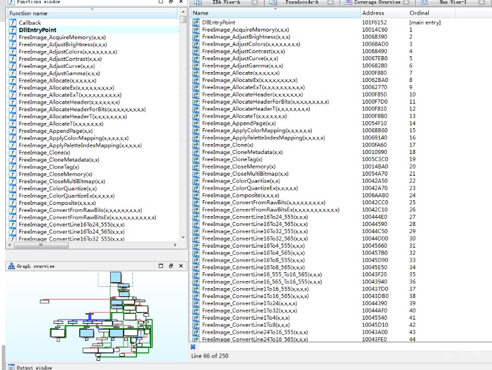Click the Output window panel icon
Image resolution: width=492 pixels, height=370 pixels.
click(x=11, y=367)
